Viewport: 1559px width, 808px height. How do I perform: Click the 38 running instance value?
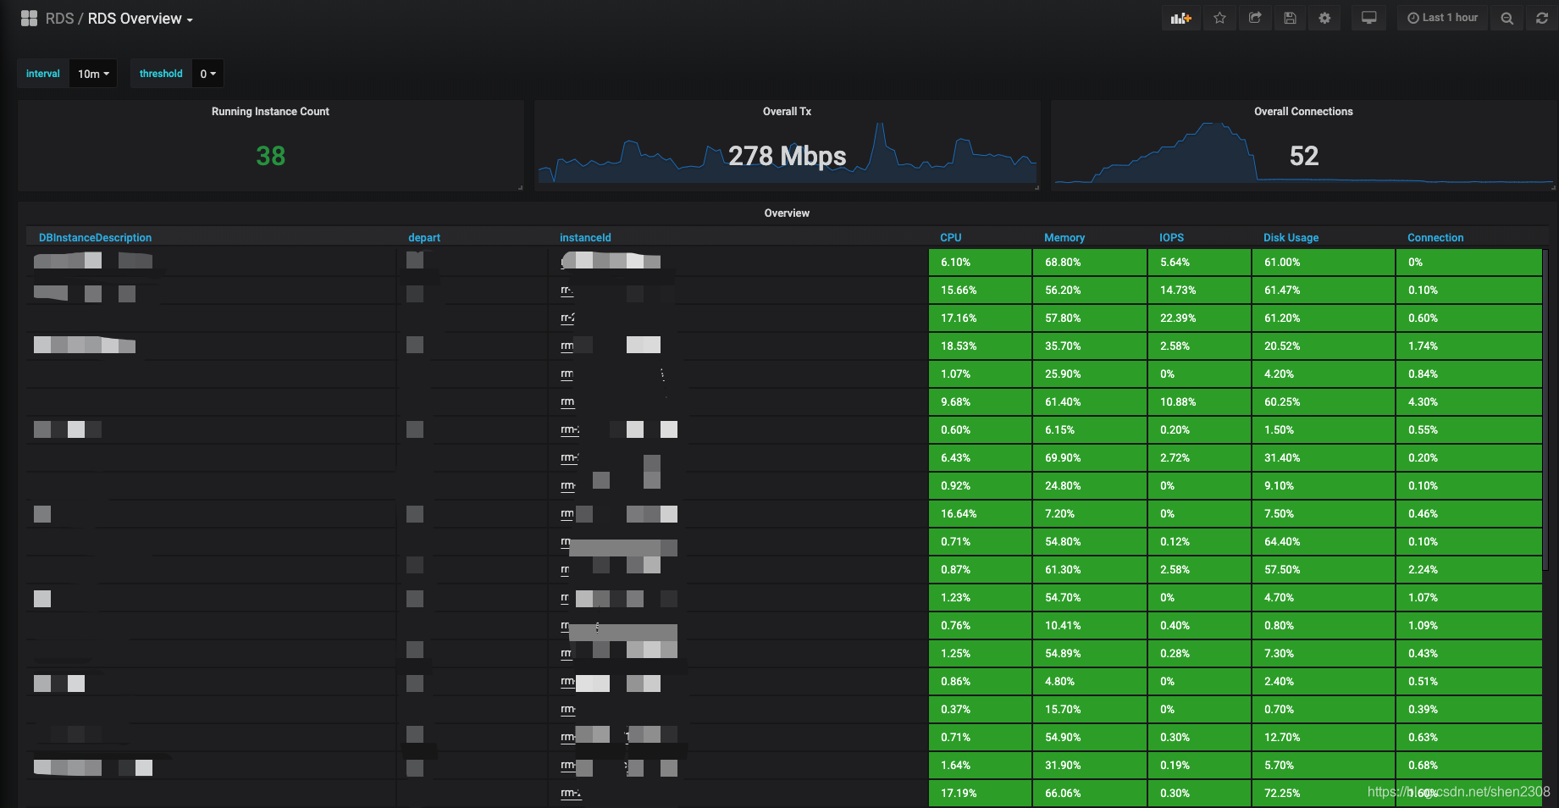coord(270,156)
